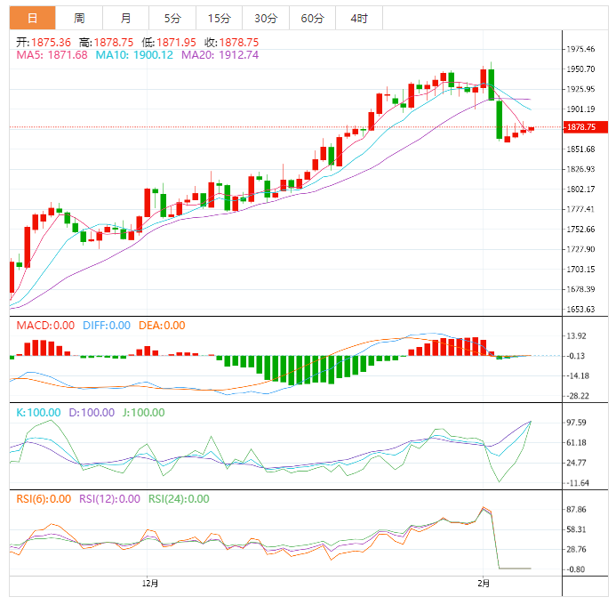The image size is (616, 605).
Task: Open the 15分 timeframe tab
Action: pyautogui.click(x=220, y=18)
